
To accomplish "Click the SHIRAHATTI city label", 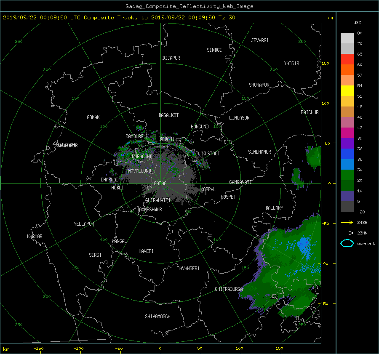I will click(158, 200).
